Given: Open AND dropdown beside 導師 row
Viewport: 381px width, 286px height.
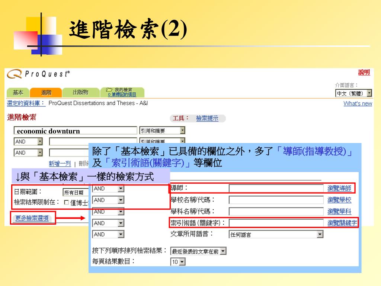Looking at the screenshot, I should (x=108, y=188).
